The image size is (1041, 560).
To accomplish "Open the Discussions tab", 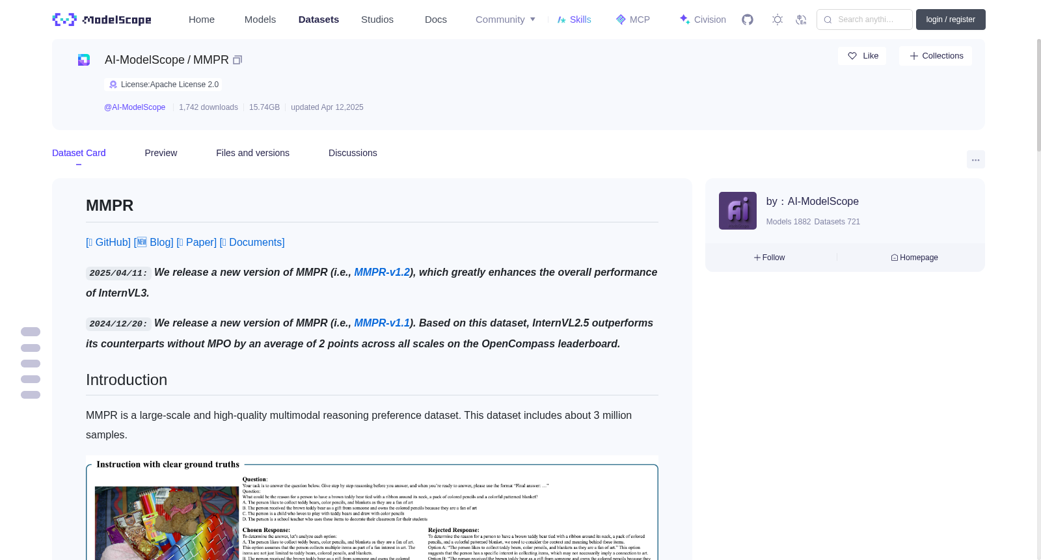I will [353, 153].
